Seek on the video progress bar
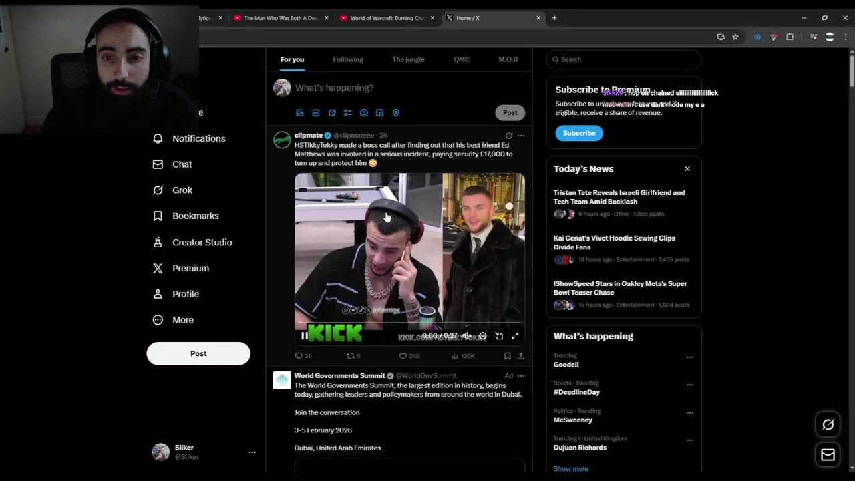This screenshot has height=481, width=855. pyautogui.click(x=409, y=323)
